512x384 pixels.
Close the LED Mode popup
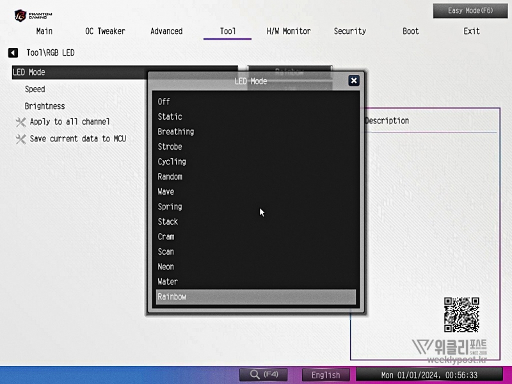point(353,81)
